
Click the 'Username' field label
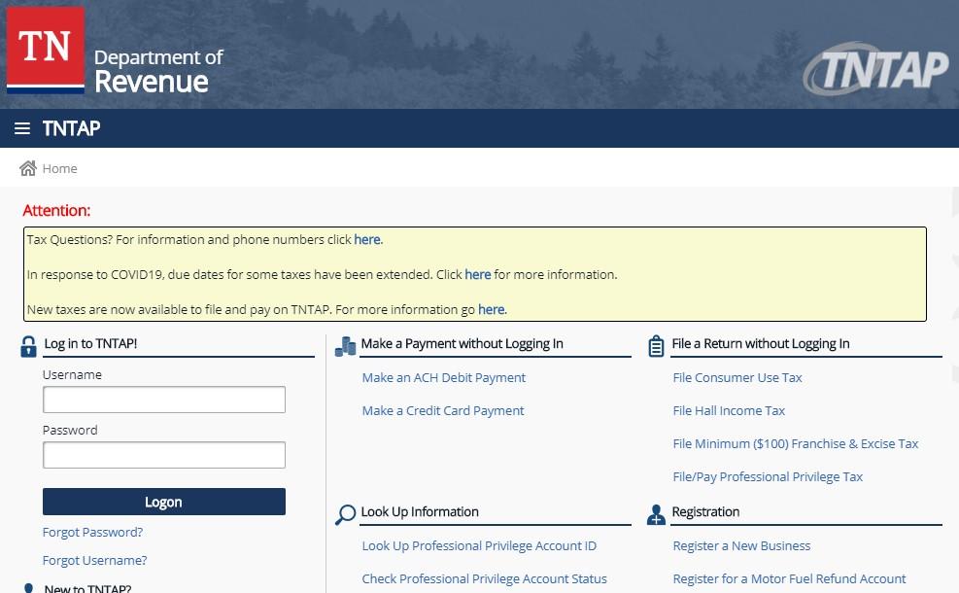pyautogui.click(x=72, y=374)
